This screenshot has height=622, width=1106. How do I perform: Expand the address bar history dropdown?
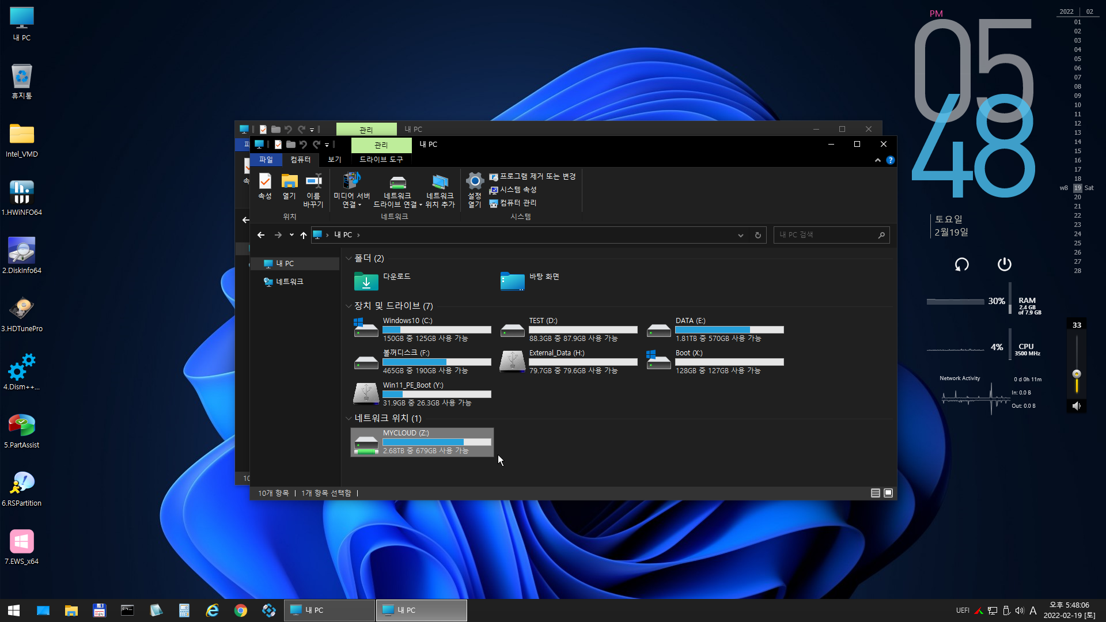[x=741, y=235]
